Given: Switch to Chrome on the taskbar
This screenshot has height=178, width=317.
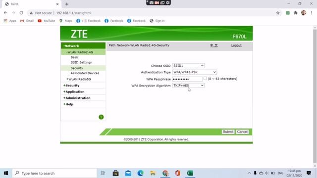Looking at the screenshot, I should pyautogui.click(x=165, y=173).
